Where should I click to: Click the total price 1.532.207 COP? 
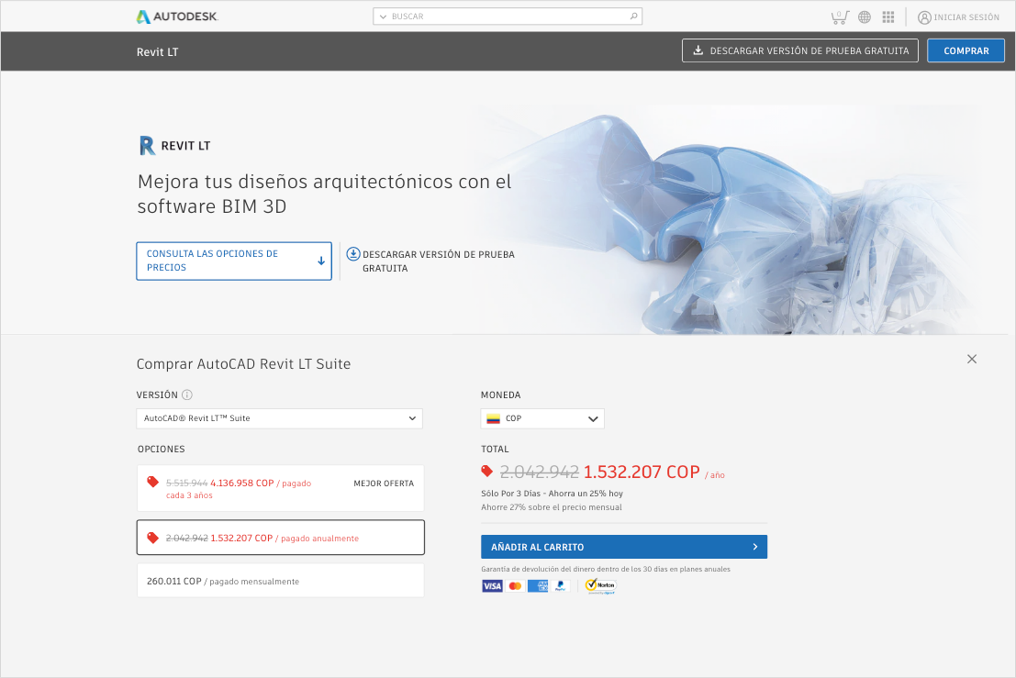[x=642, y=472]
